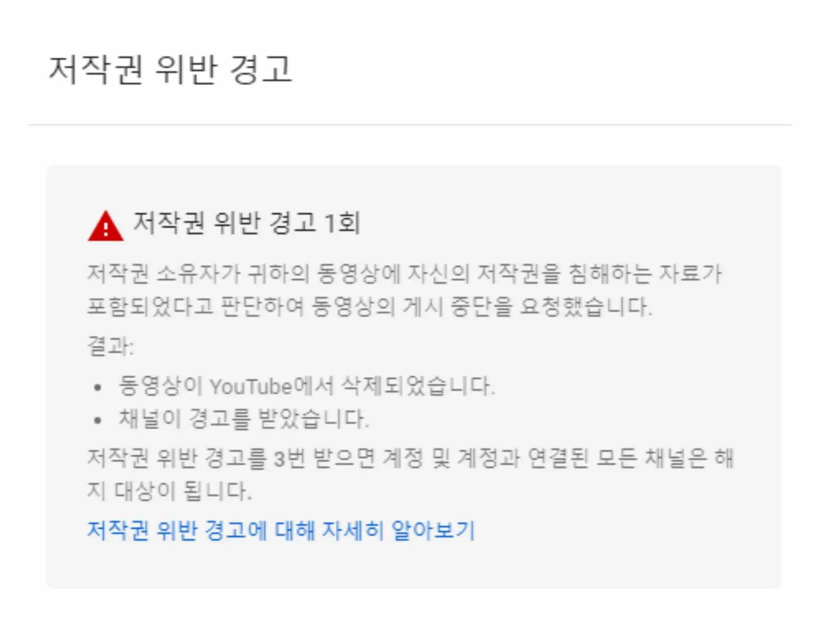Click the page title 저작권 위반 경고

pyautogui.click(x=170, y=70)
